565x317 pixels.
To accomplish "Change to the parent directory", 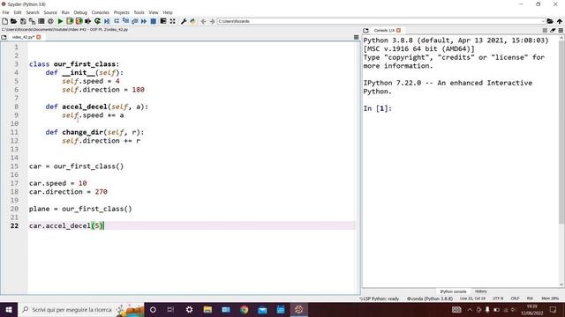I will (559, 21).
